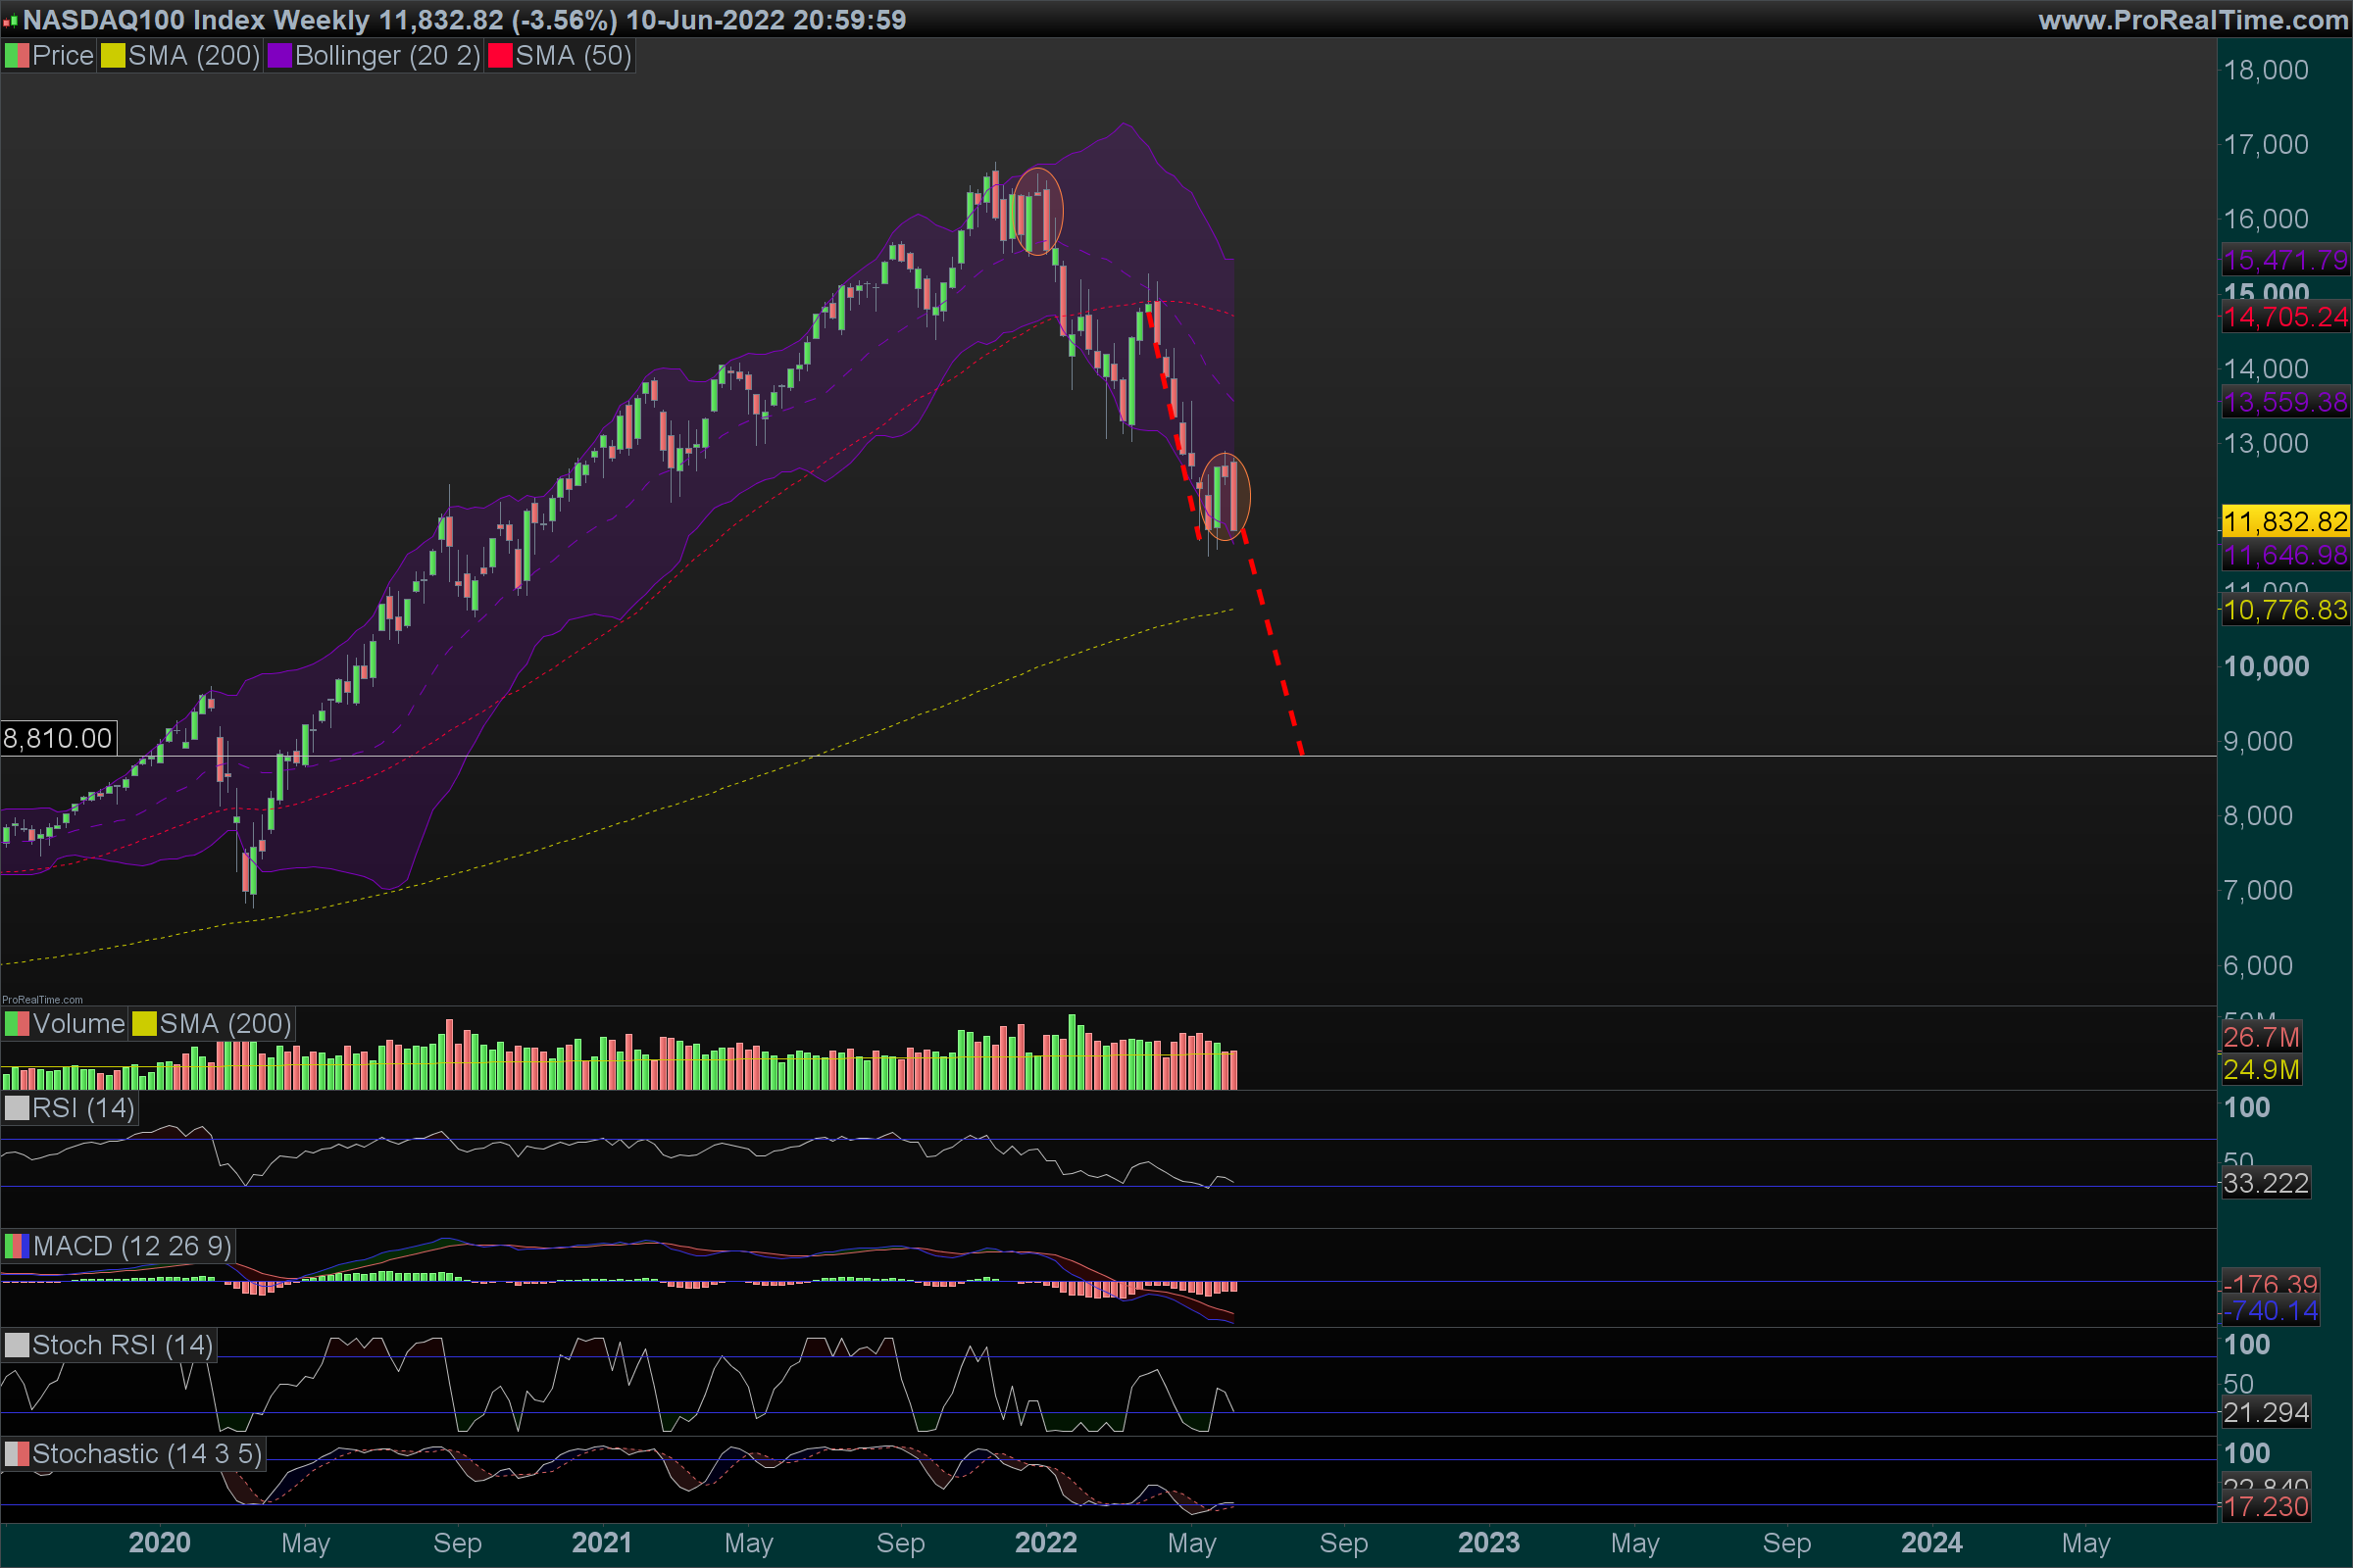Click the 2023 label on the time axis

click(1488, 1542)
